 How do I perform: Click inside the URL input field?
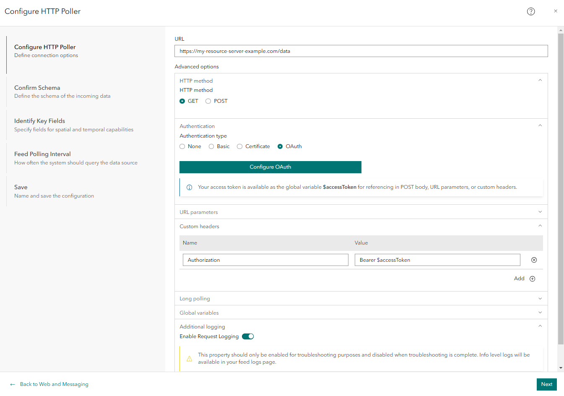click(361, 51)
